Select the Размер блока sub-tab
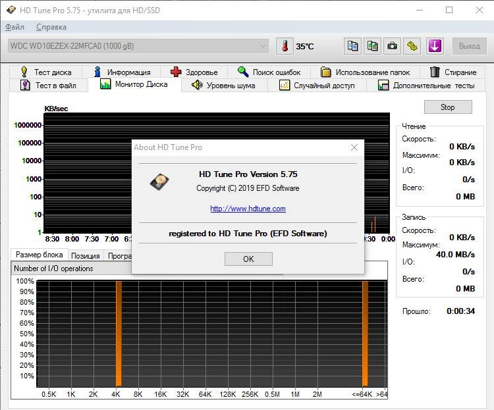Screen dimensions: 494x410 pyautogui.click(x=39, y=255)
